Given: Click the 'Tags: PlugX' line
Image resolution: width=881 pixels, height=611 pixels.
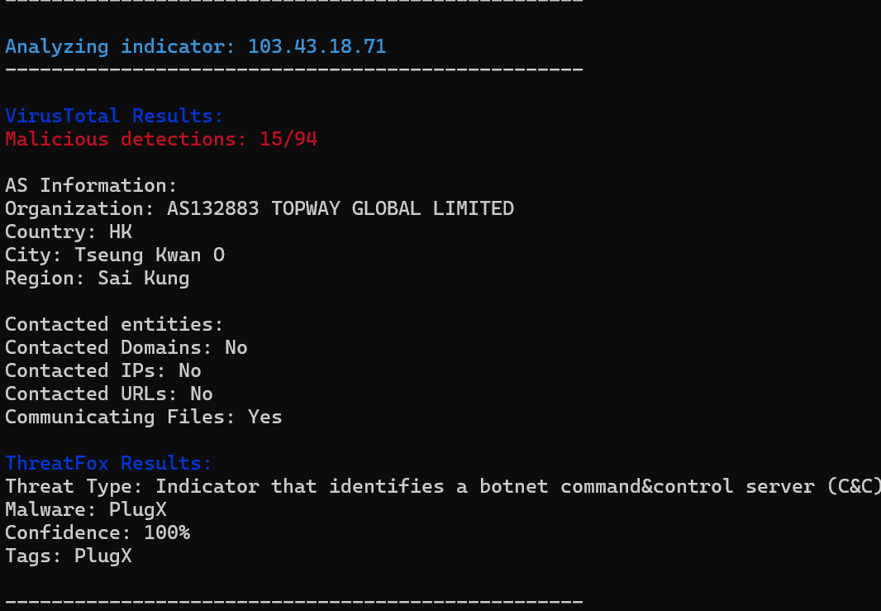Looking at the screenshot, I should [69, 556].
